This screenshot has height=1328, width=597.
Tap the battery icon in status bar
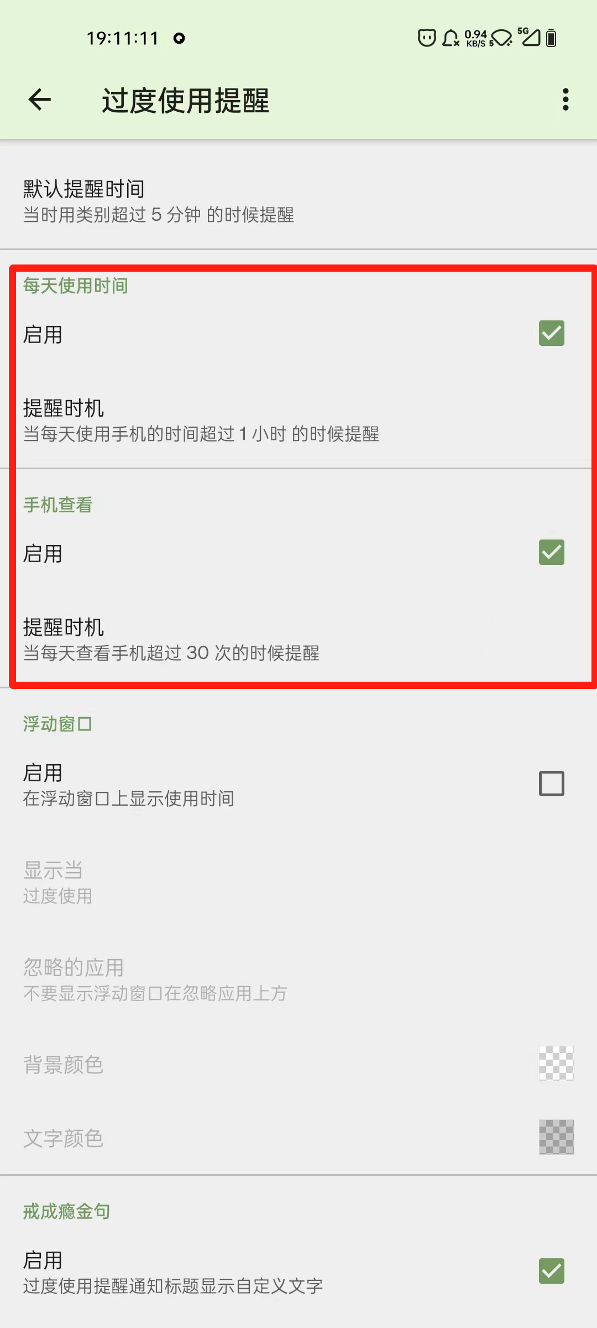coord(551,38)
